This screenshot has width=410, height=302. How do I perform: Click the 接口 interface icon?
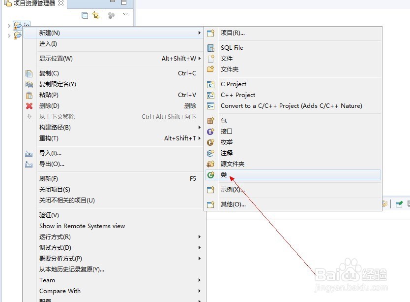[210, 132]
